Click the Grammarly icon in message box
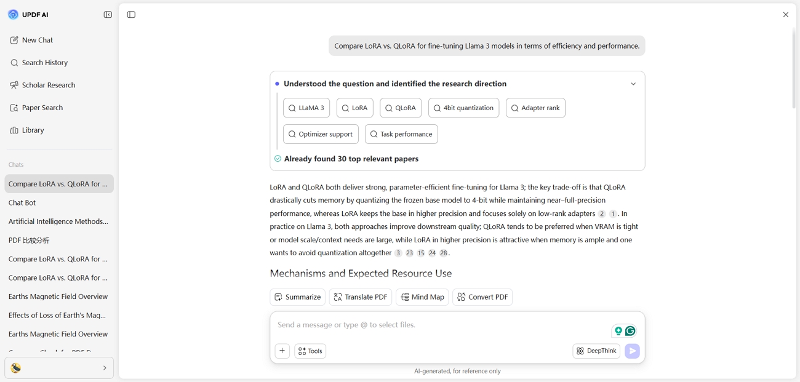The image size is (800, 382). tap(630, 331)
